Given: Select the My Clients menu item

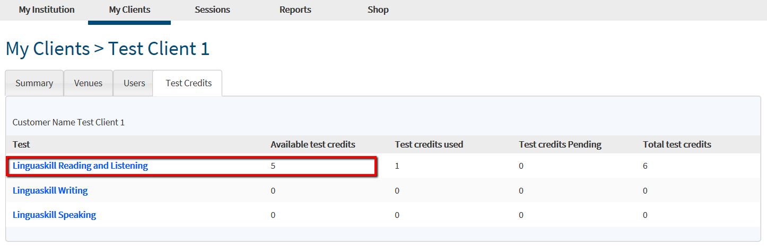Looking at the screenshot, I should [x=129, y=10].
